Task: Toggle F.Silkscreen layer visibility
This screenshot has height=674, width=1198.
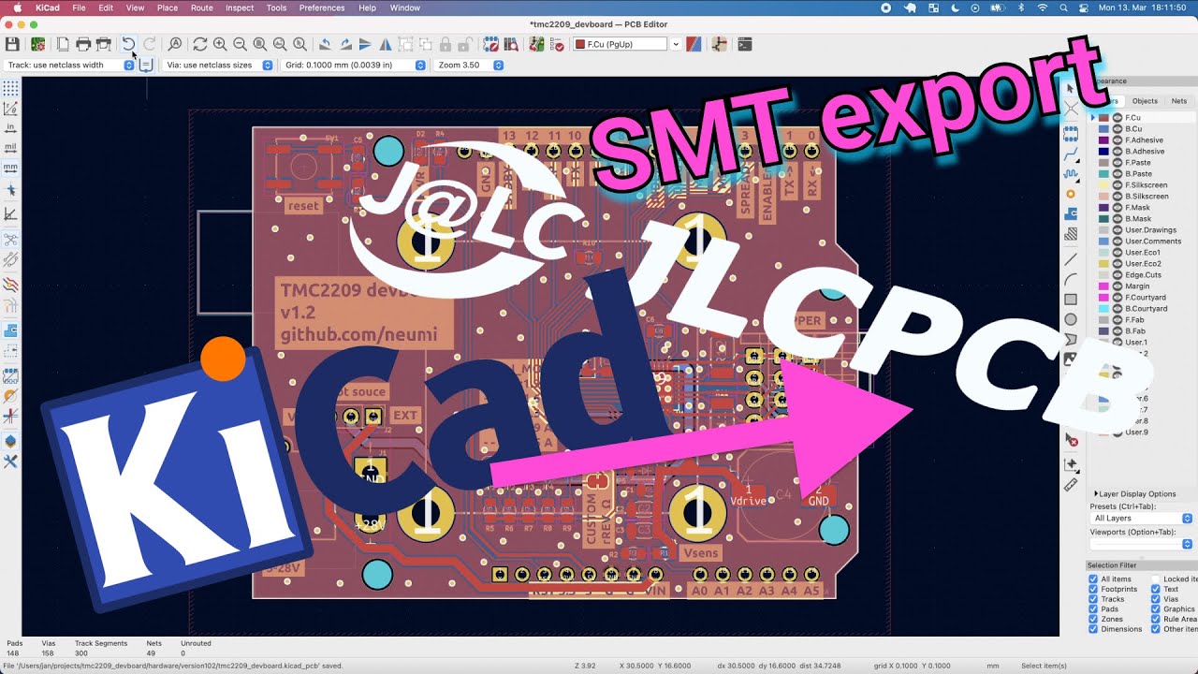Action: coord(1118,185)
